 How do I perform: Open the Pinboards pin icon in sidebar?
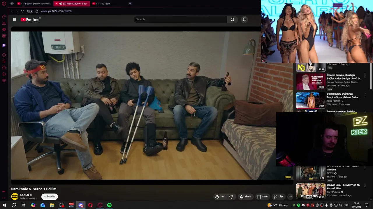(4, 61)
